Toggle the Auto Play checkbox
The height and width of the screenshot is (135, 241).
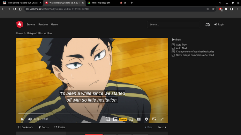click(x=173, y=45)
